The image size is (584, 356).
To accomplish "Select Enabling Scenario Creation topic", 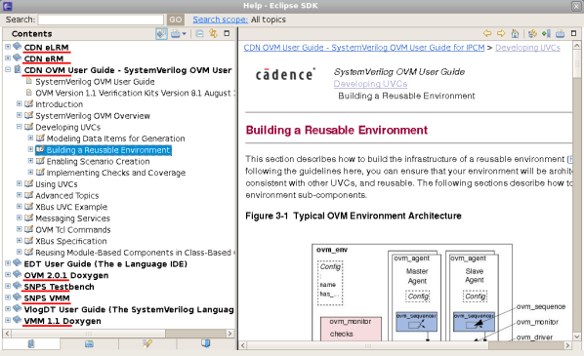I will click(x=98, y=162).
